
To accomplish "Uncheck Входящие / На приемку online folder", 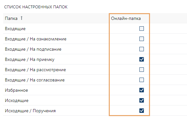I will point(142,59).
